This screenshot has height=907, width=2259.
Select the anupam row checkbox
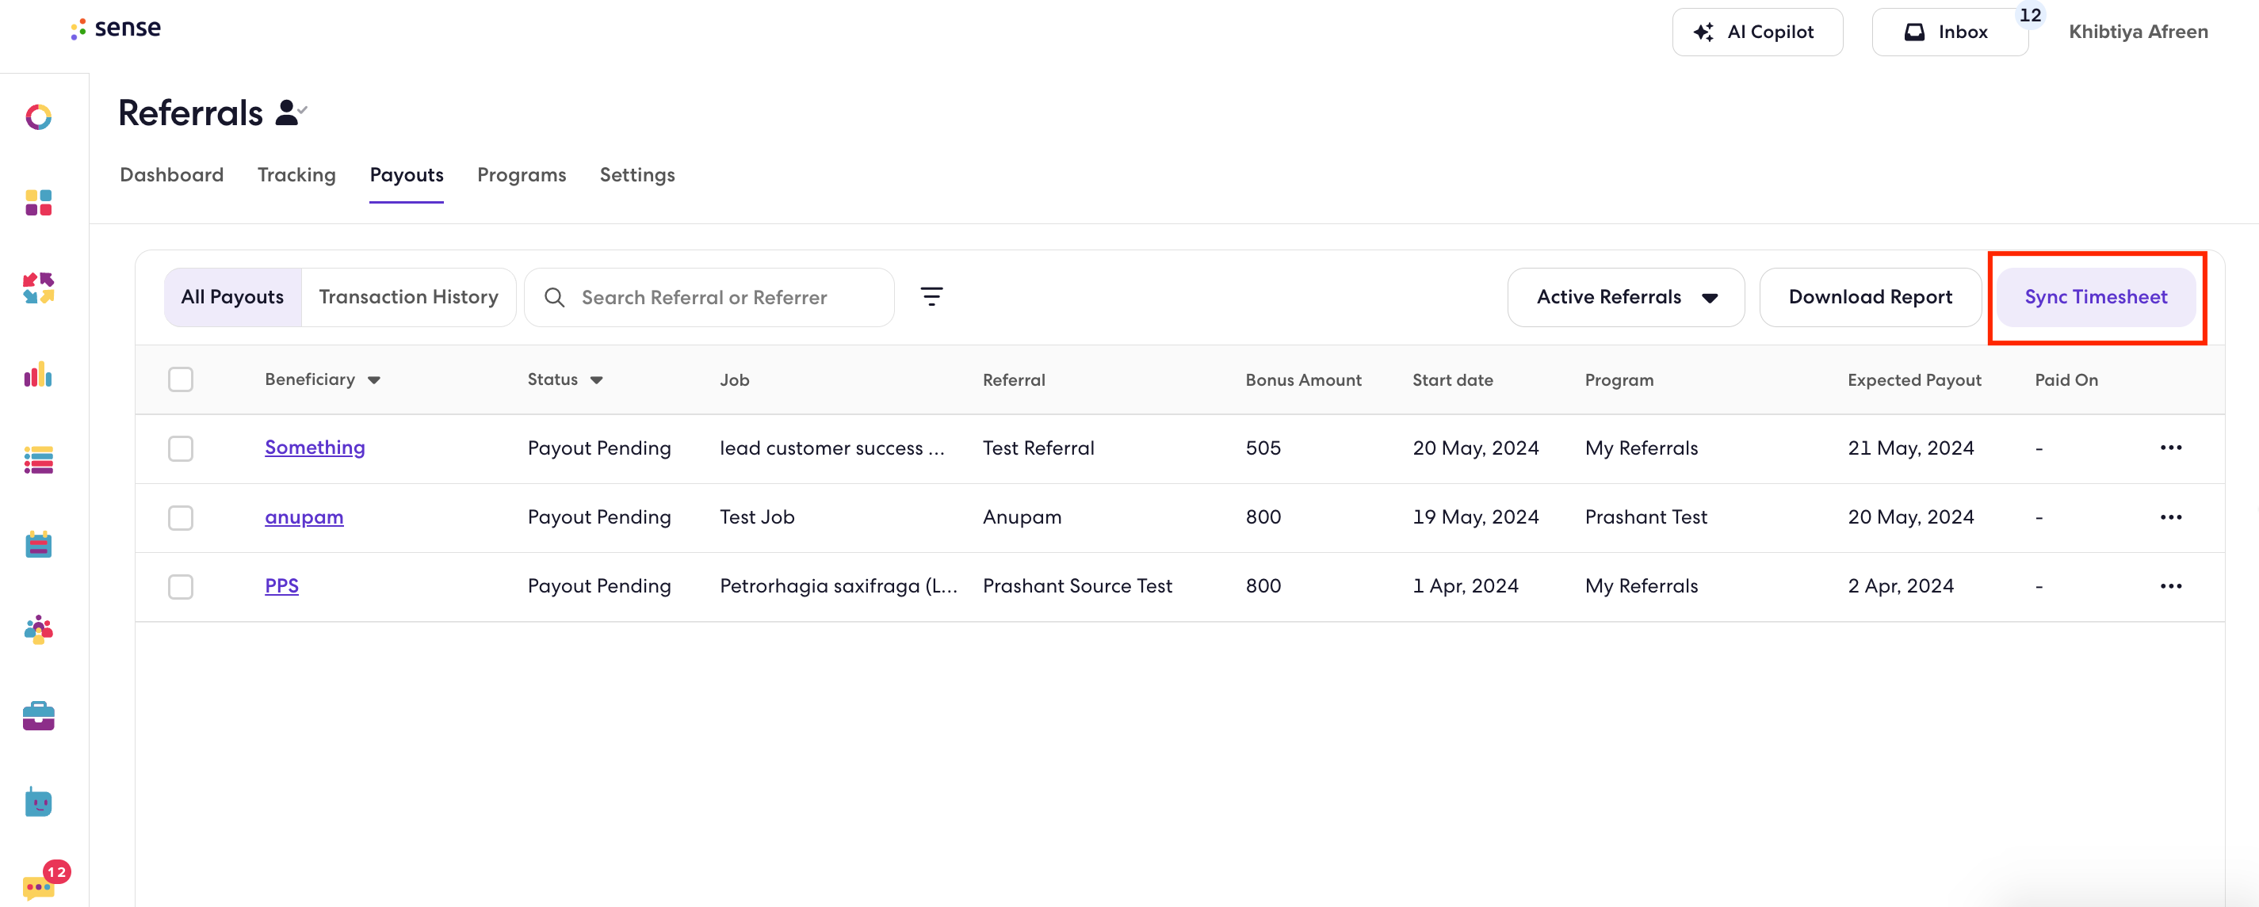[181, 518]
